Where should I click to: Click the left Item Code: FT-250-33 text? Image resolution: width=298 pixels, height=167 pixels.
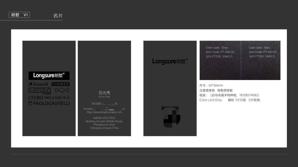[220, 52]
